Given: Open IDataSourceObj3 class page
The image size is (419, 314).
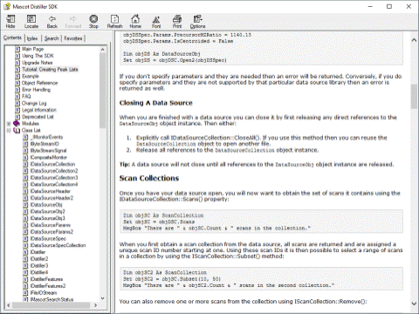Looking at the screenshot, I should pyautogui.click(x=48, y=218).
